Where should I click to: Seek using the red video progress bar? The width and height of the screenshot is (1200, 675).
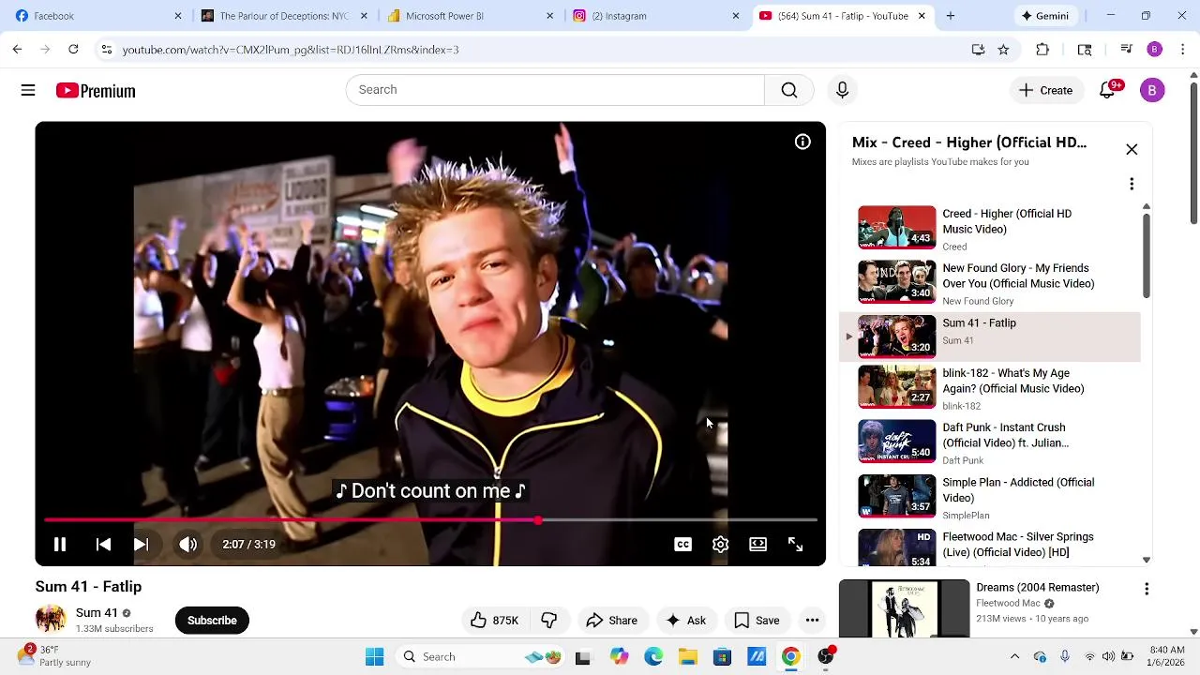(430, 520)
